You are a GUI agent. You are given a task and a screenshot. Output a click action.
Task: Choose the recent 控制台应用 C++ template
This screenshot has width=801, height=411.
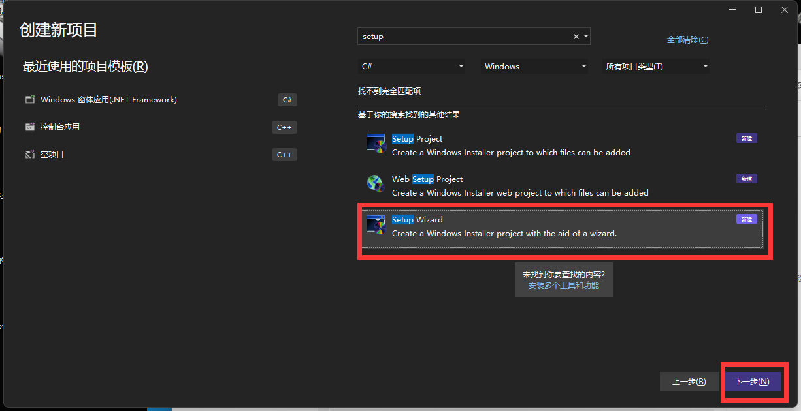pyautogui.click(x=157, y=127)
